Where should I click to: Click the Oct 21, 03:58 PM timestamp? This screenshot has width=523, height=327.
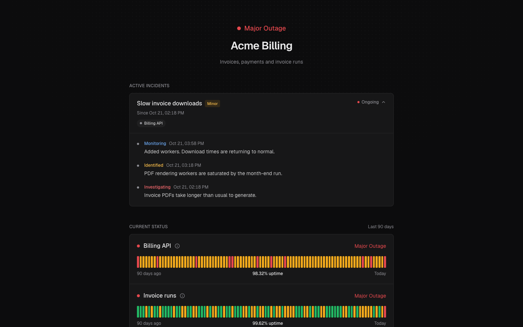point(186,144)
